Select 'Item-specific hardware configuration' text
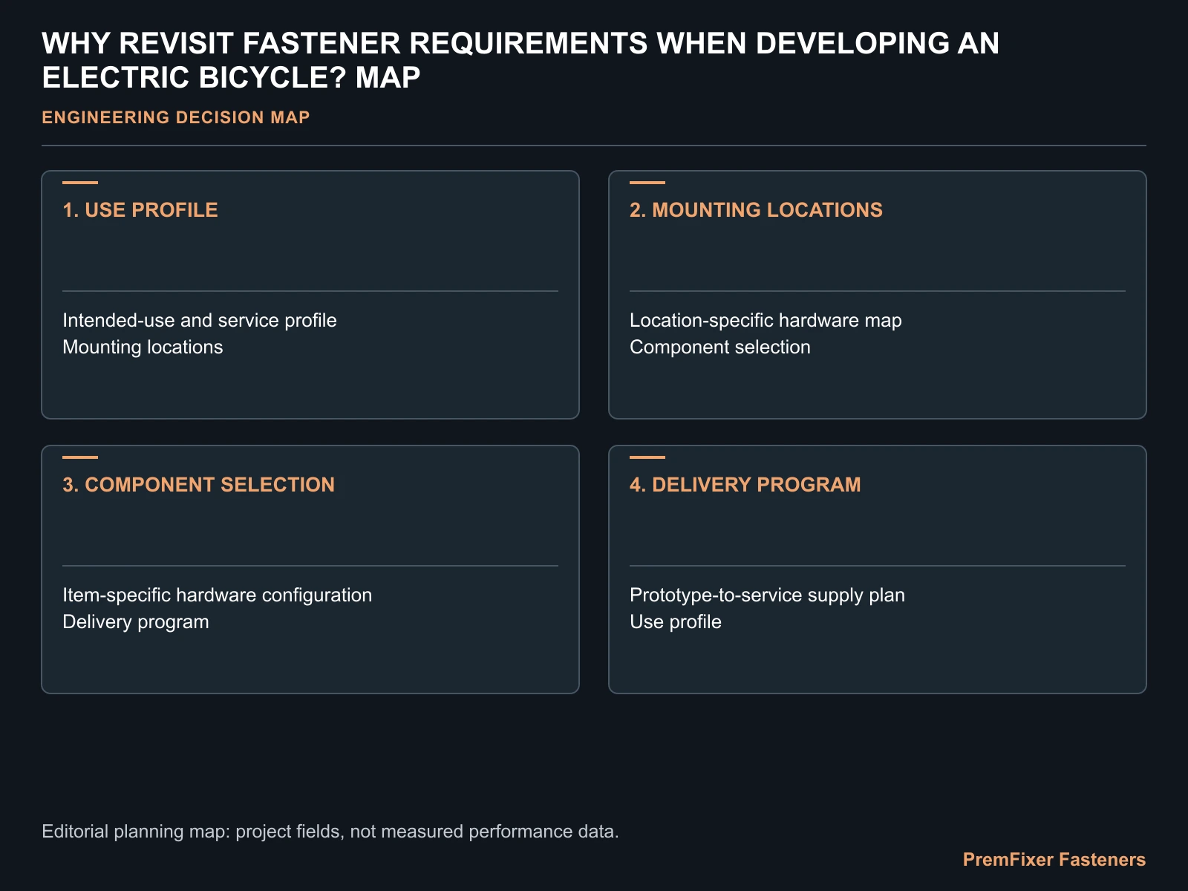 218,595
